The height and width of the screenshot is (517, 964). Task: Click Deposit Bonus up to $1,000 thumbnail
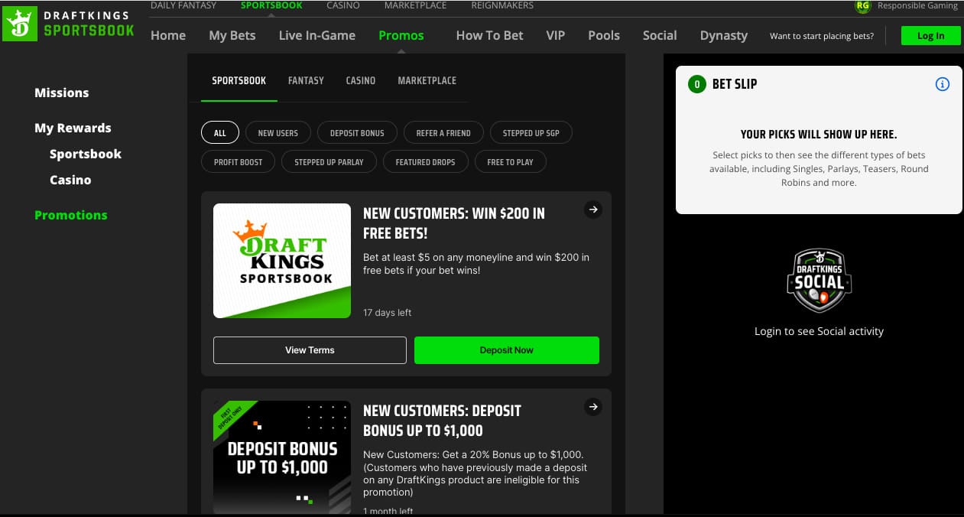[282, 457]
